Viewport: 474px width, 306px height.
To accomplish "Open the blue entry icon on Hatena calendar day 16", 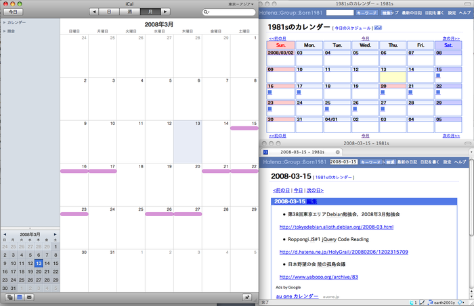I will [270, 92].
